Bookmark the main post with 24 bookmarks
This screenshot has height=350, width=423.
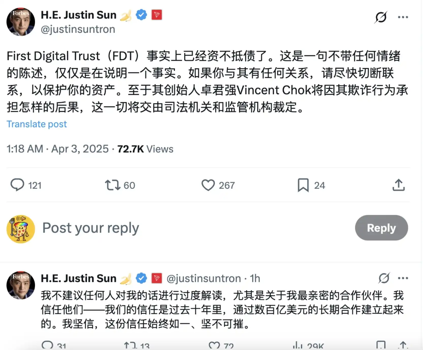[303, 185]
